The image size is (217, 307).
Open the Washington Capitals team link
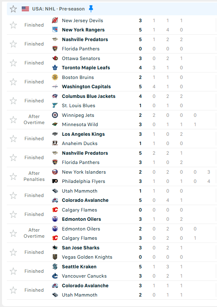click(86, 87)
